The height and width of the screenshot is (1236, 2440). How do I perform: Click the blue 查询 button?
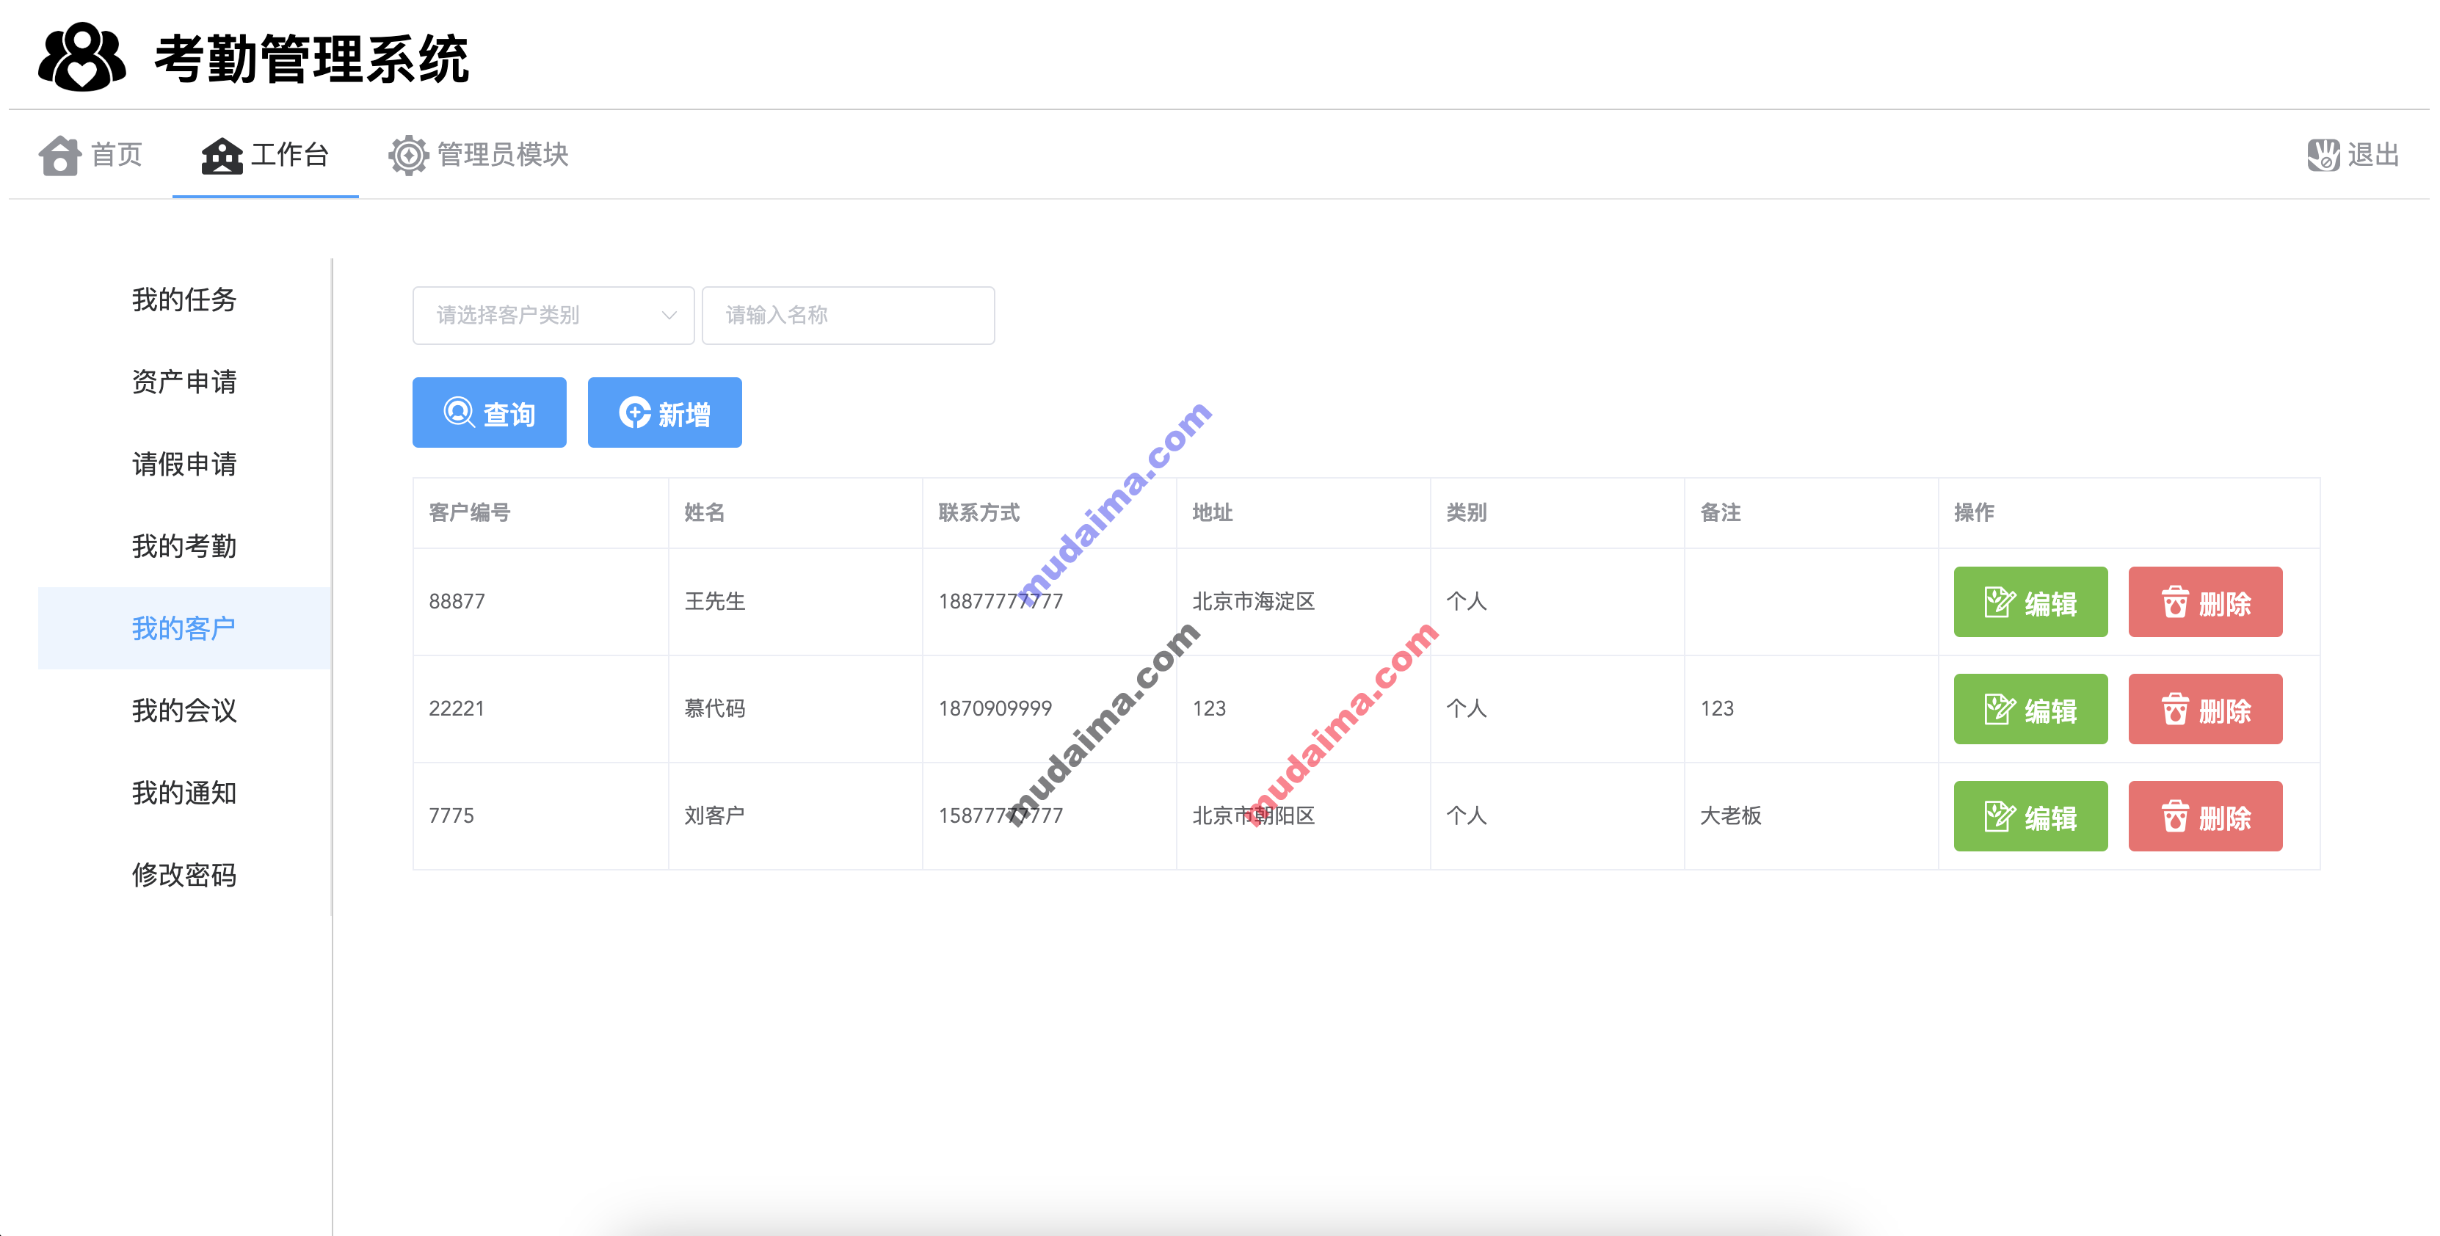click(489, 413)
